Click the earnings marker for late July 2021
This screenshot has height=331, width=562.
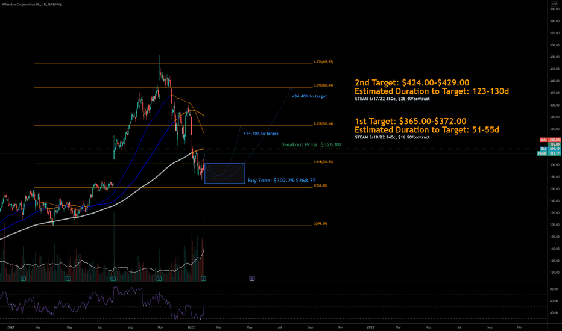click(113, 278)
